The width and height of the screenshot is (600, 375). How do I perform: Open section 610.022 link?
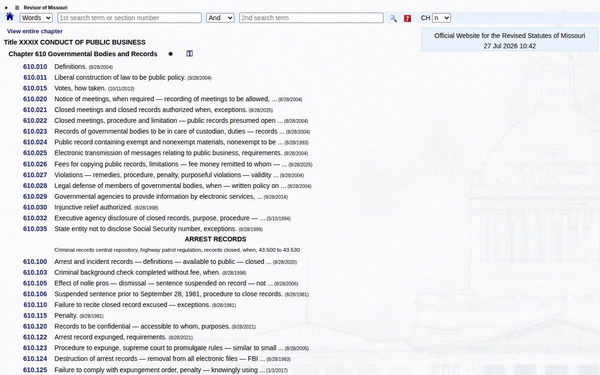(35, 120)
